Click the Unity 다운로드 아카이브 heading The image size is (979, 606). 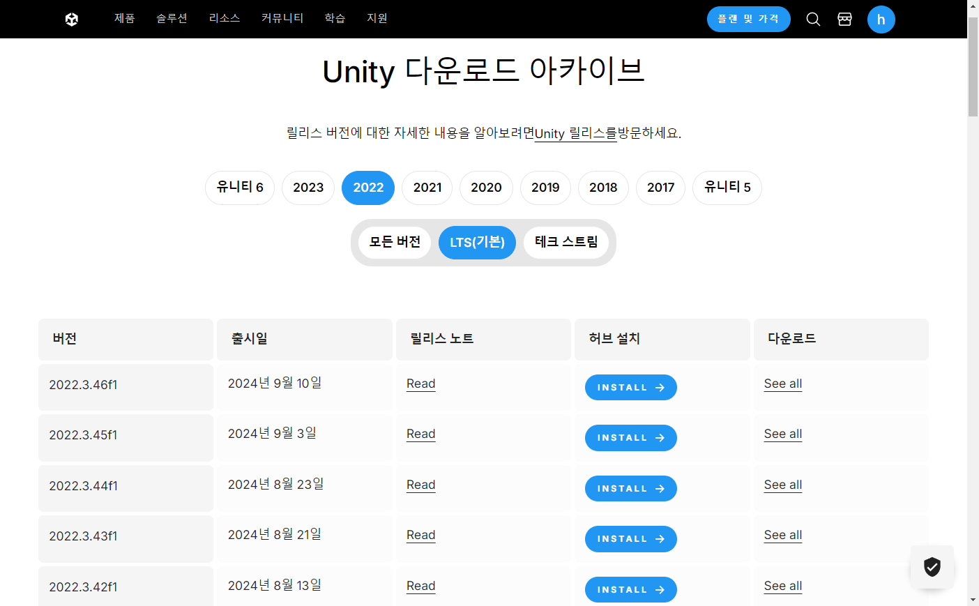pos(483,71)
